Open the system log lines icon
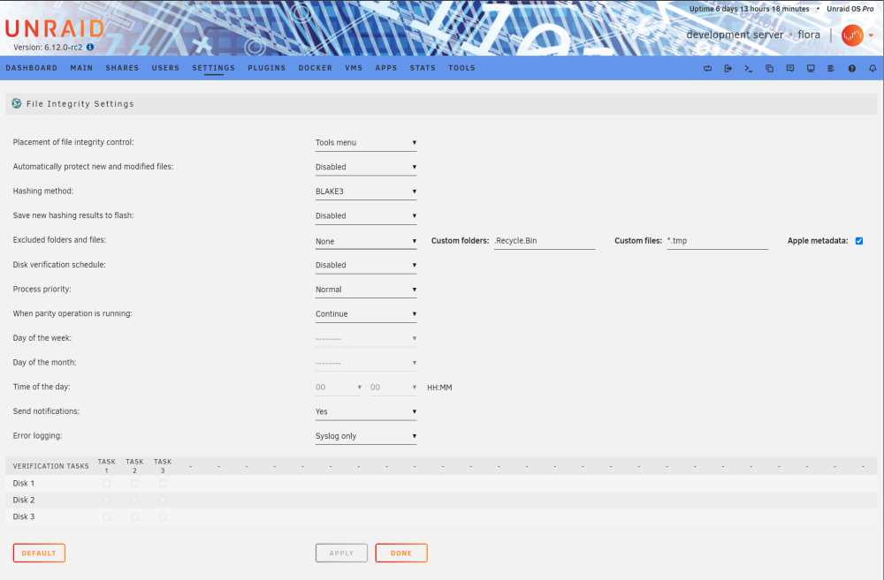The image size is (884, 580). pyautogui.click(x=831, y=68)
